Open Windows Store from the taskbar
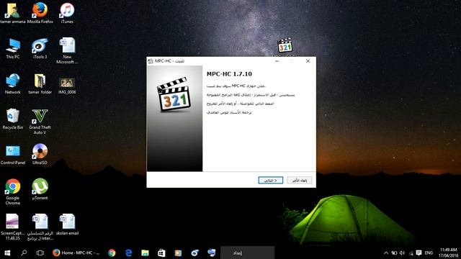Screen dimensions: 461x259 pos(161,253)
